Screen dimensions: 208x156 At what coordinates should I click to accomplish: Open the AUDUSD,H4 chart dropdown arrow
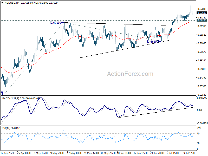pyautogui.click(x=3, y=3)
